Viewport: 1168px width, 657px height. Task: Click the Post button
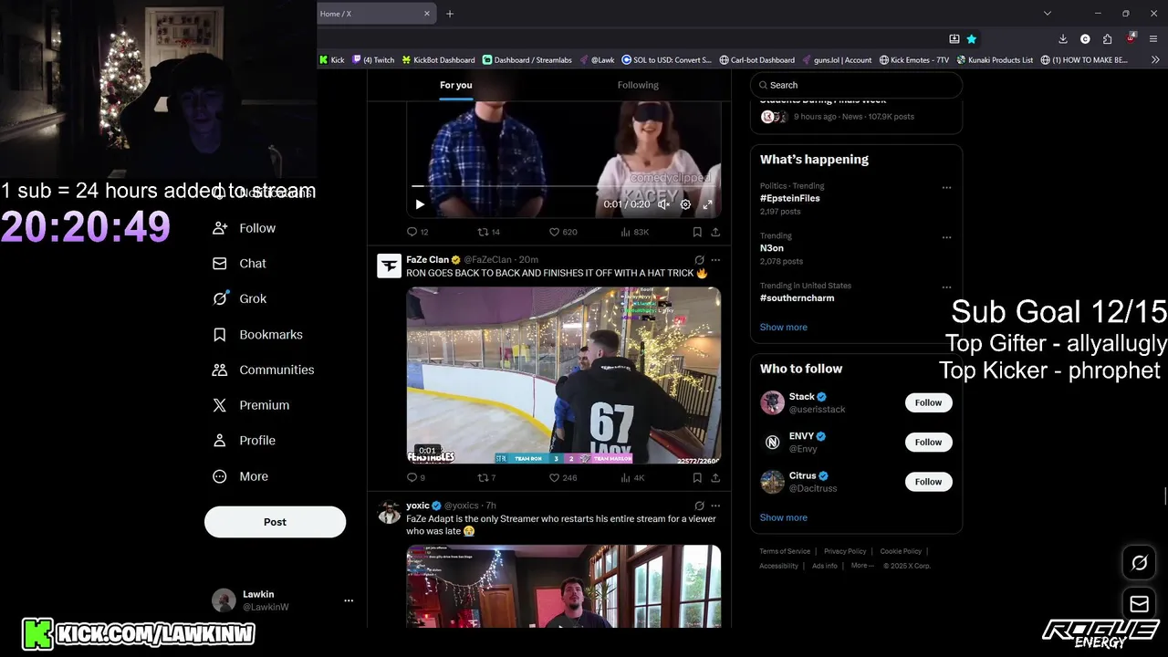pos(275,522)
